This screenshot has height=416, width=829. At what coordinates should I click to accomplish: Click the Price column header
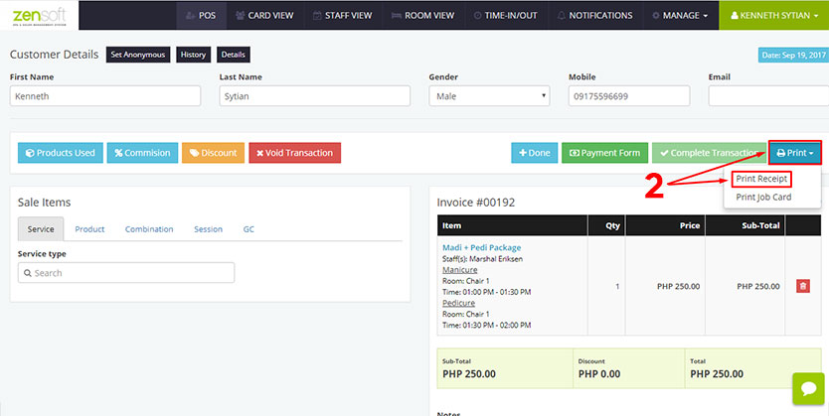[x=666, y=225]
